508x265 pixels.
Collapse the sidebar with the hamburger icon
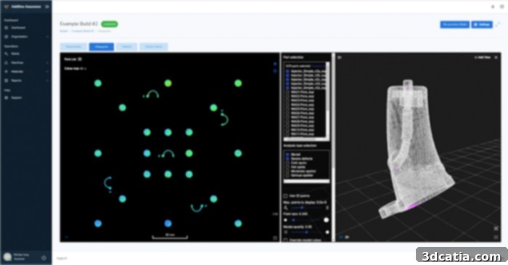click(x=47, y=7)
